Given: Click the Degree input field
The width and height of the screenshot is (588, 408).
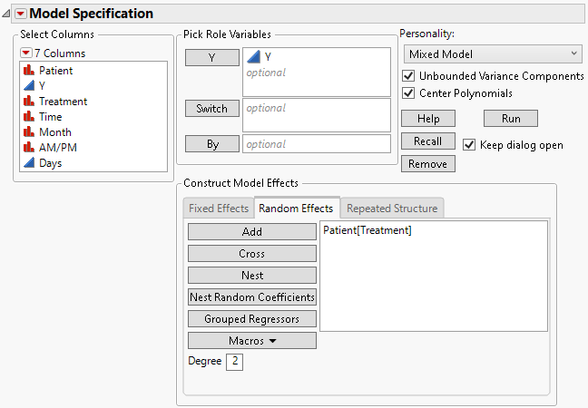Looking at the screenshot, I should click(235, 362).
